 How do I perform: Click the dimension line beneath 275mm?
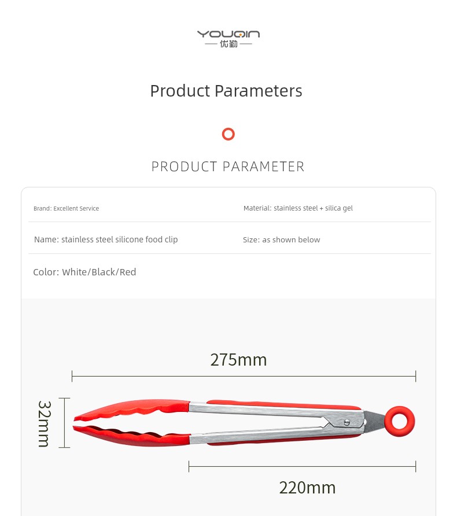[x=244, y=377]
